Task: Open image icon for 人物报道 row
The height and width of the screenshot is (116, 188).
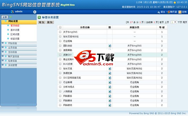Action: pyautogui.click(x=110, y=91)
